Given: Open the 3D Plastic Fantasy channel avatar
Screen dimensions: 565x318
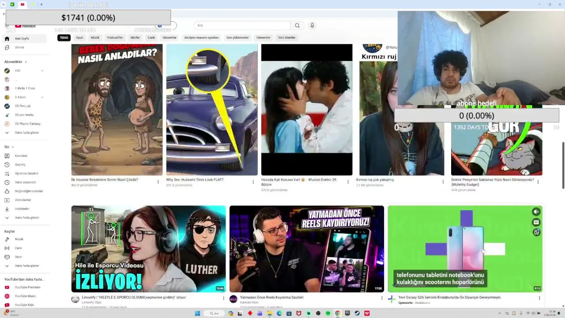Looking at the screenshot, I should [7, 124].
